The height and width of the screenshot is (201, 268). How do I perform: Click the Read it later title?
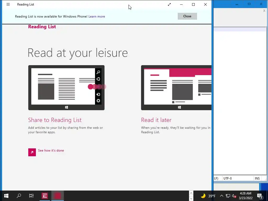pos(156,120)
